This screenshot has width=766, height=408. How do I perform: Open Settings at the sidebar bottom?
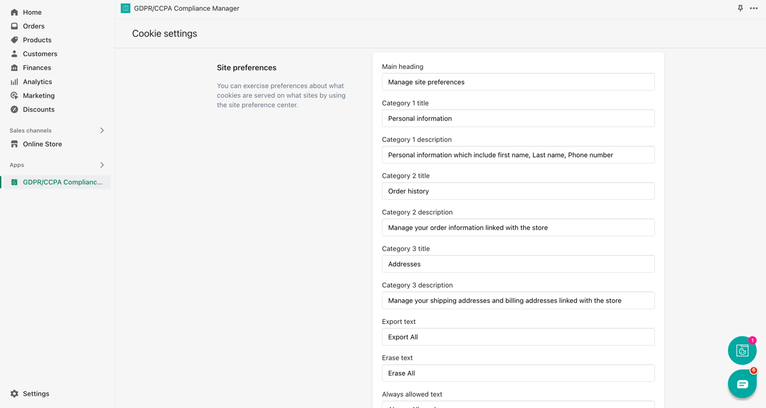click(x=36, y=394)
